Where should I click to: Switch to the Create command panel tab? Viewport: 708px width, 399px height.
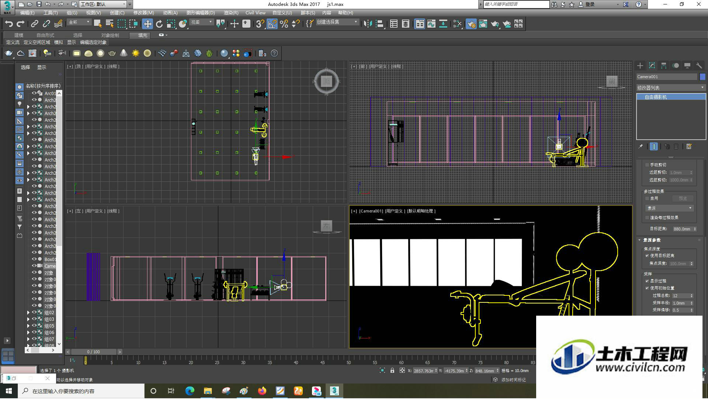pos(640,66)
